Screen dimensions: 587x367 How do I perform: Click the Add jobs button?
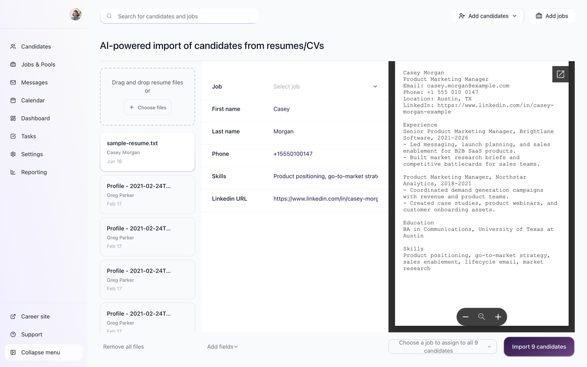(x=552, y=16)
